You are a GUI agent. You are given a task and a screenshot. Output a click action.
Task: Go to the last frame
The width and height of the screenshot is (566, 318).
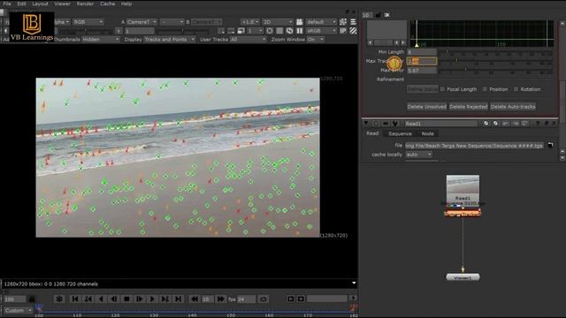[179, 299]
